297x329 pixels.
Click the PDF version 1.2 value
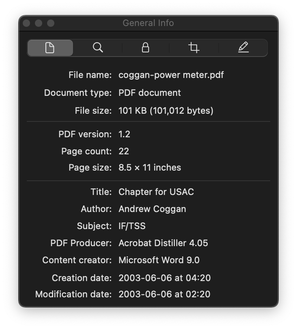click(x=124, y=134)
